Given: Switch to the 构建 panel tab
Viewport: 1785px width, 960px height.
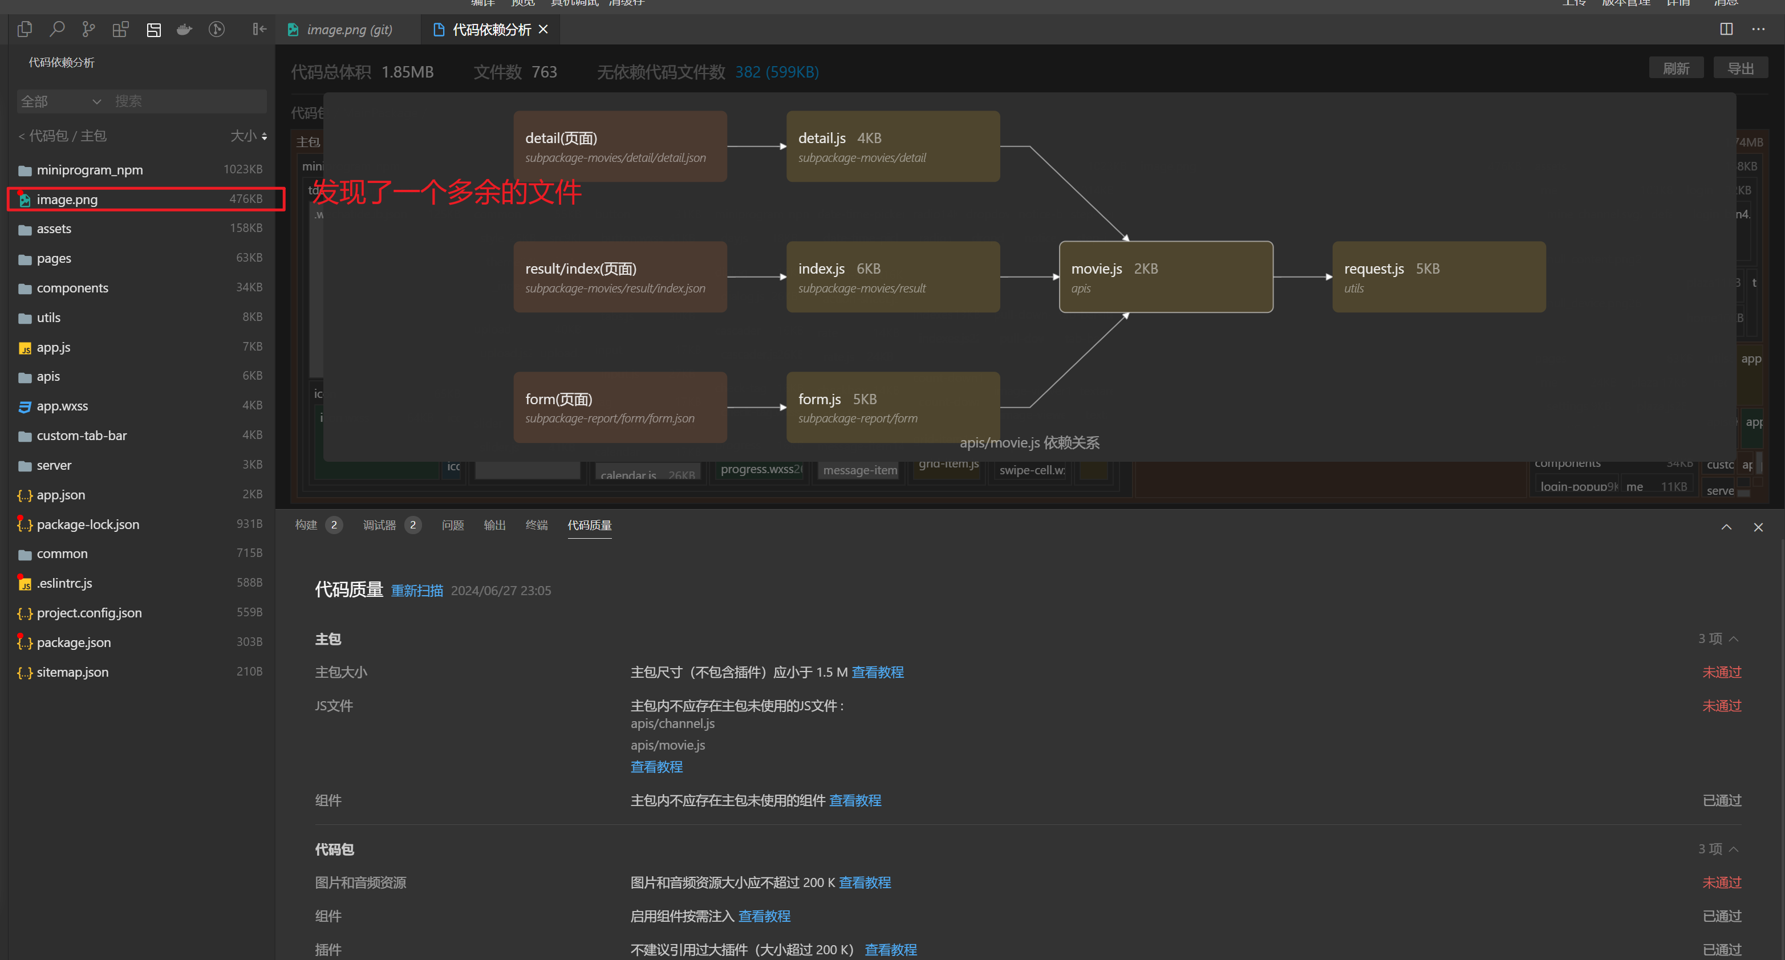Looking at the screenshot, I should pyautogui.click(x=306, y=525).
